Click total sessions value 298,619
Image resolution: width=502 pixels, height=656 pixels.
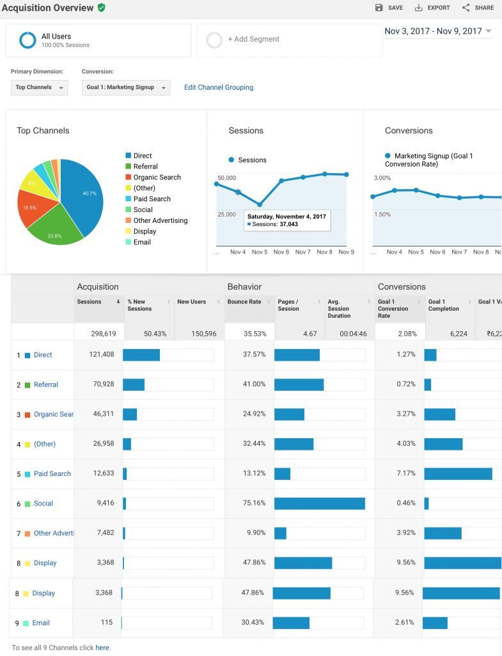point(104,334)
